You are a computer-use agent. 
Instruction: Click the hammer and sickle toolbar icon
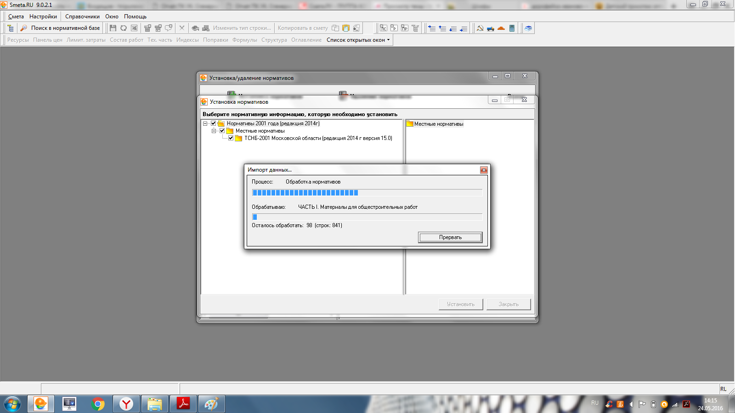click(x=480, y=28)
